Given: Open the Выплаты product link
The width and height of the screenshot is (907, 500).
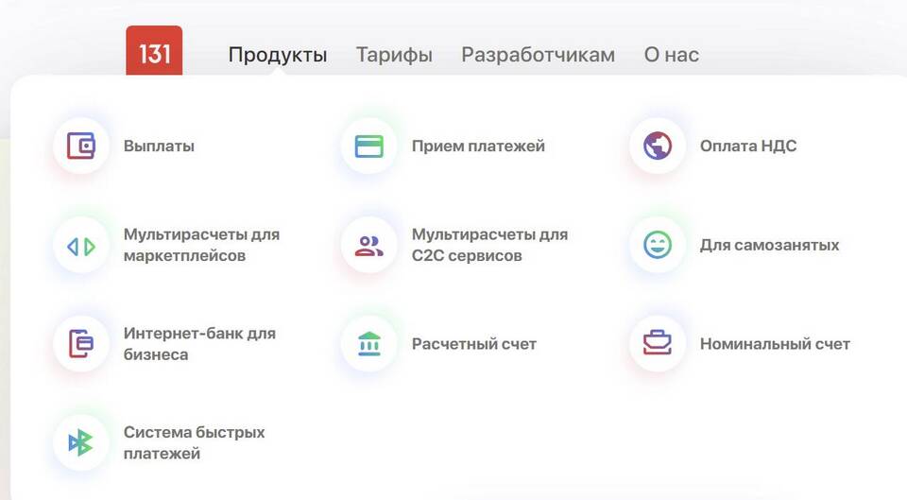Looking at the screenshot, I should click(159, 147).
